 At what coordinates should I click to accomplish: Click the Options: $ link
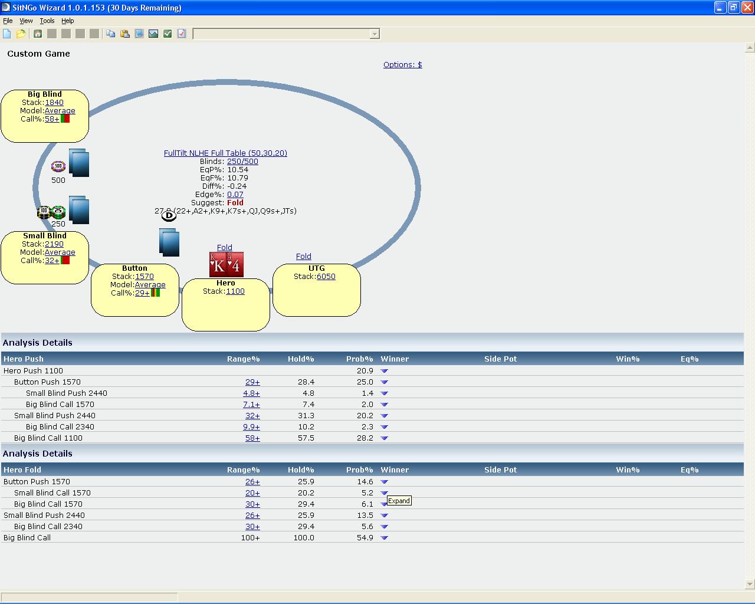click(x=402, y=65)
